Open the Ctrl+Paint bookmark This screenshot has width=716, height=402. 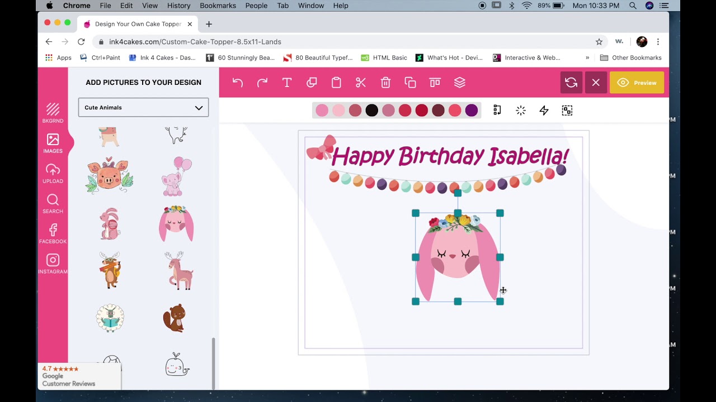(x=100, y=58)
